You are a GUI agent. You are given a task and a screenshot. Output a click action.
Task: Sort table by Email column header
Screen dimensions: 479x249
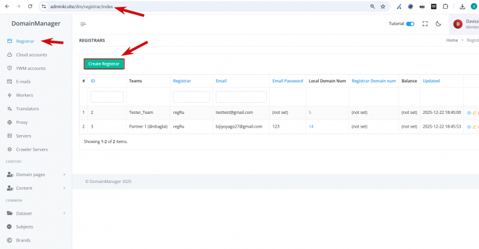pos(221,81)
